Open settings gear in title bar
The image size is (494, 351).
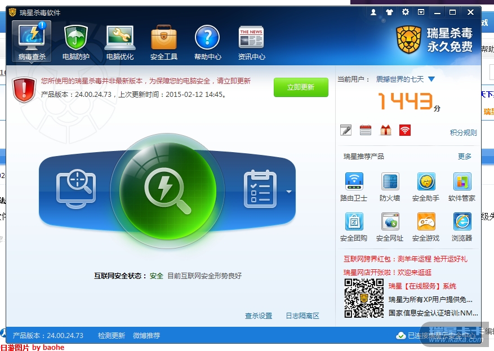[x=406, y=12]
